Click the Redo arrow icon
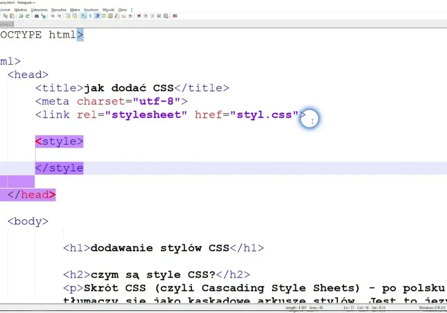 28,16
